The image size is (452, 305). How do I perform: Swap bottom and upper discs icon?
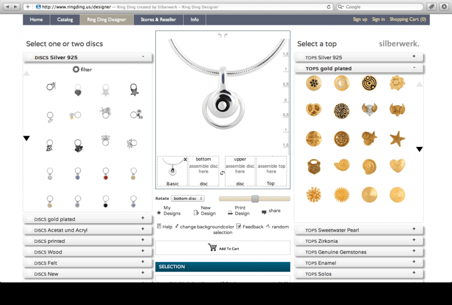222,173
